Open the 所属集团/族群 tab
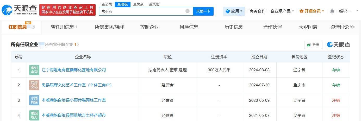 pyautogui.click(x=109, y=27)
